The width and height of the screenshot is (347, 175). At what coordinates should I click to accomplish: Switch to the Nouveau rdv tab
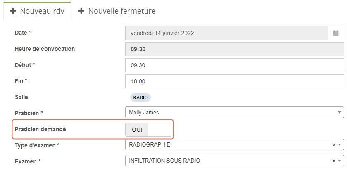pos(37,11)
